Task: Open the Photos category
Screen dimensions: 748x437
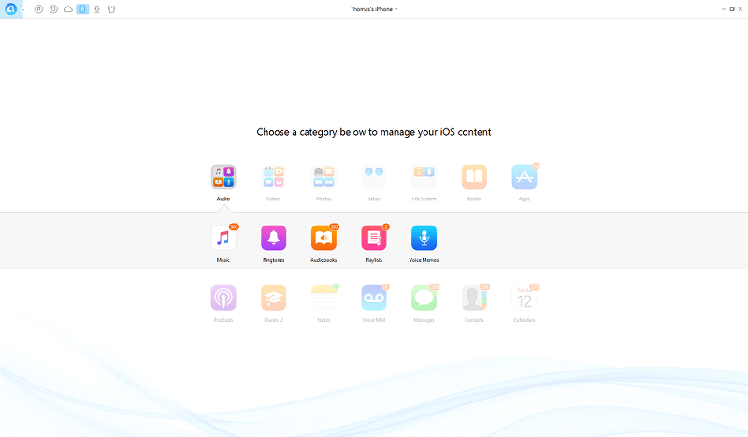Action: pos(324,177)
